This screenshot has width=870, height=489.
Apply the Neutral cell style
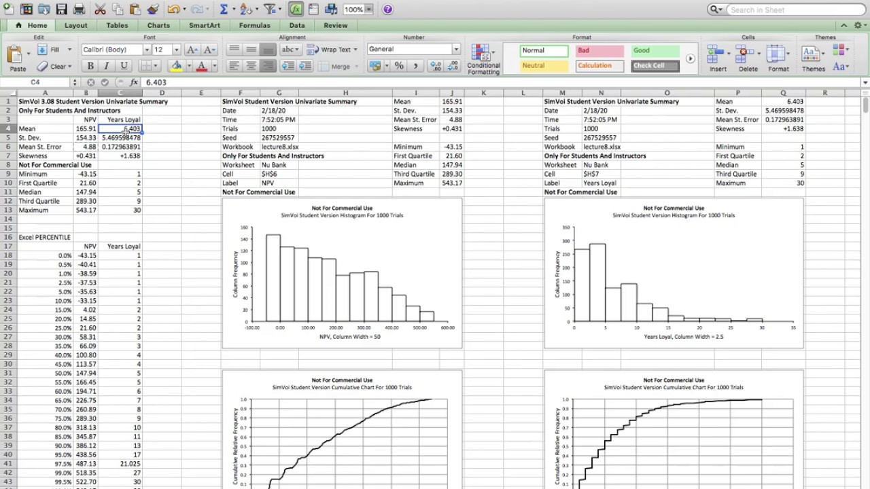tap(544, 66)
